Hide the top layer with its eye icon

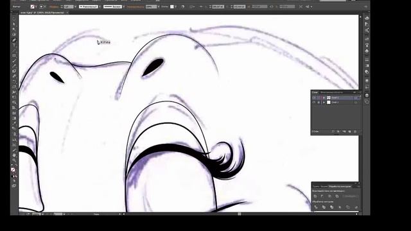[x=313, y=98]
